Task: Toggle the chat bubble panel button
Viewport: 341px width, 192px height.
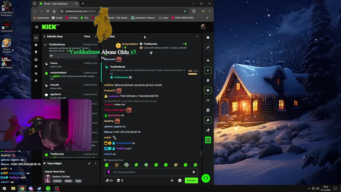Action: point(208,90)
